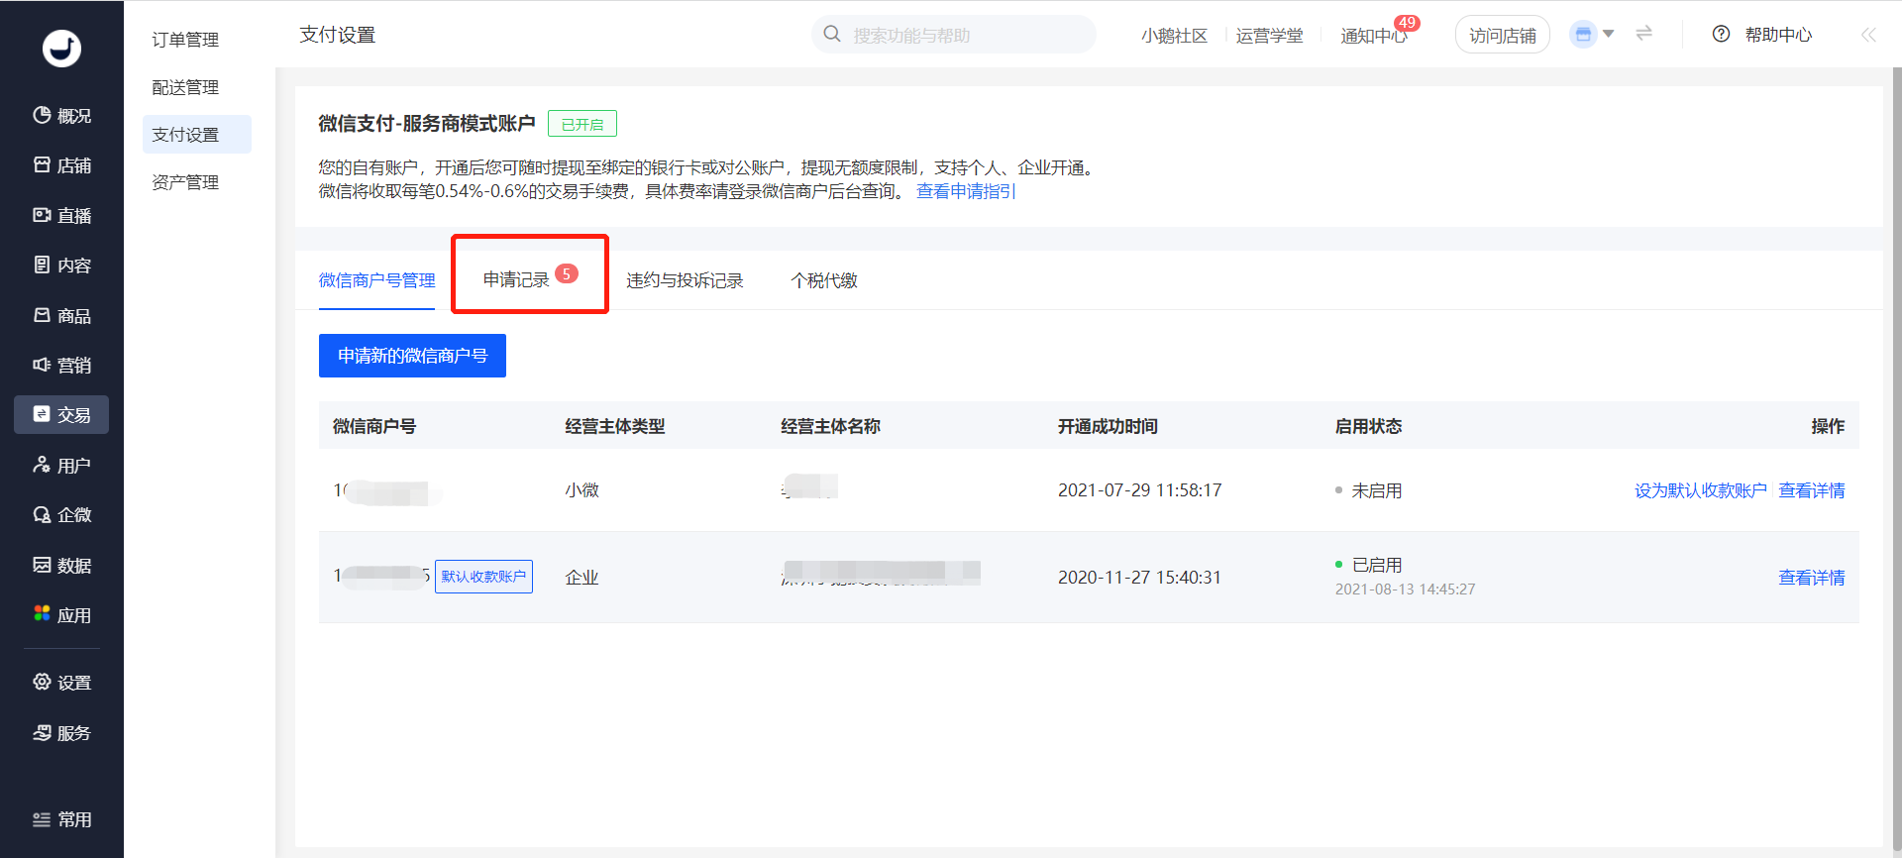Open 配送管理 submenu item
Image resolution: width=1902 pixels, height=858 pixels.
coord(185,87)
